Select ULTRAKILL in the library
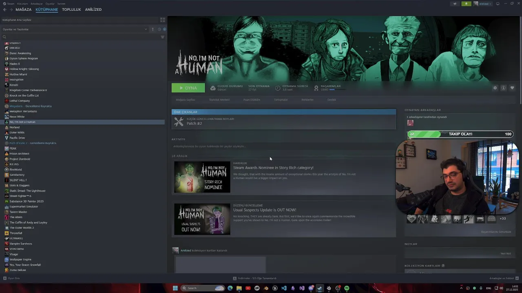522x293 pixels. point(16,238)
